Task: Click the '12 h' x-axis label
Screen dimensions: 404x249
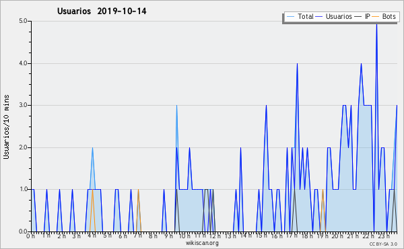Action: [215, 236]
